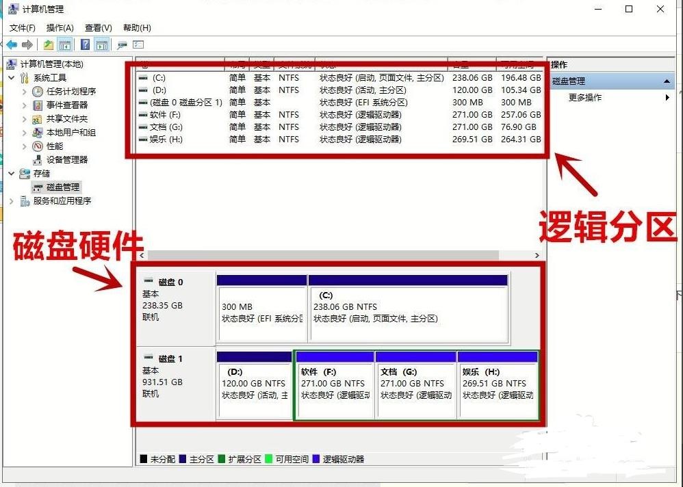Click the drive icon in the (D:) volume row
The image size is (683, 487).
coord(143,90)
